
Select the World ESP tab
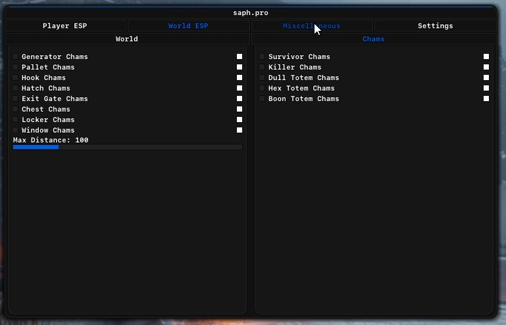tap(188, 26)
